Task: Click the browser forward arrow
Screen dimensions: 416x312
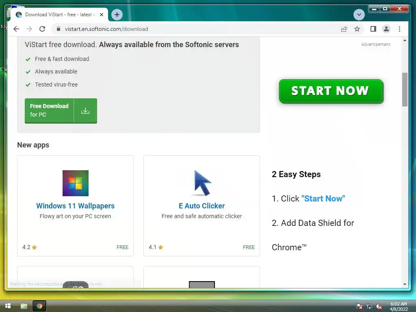Action: (x=29, y=29)
